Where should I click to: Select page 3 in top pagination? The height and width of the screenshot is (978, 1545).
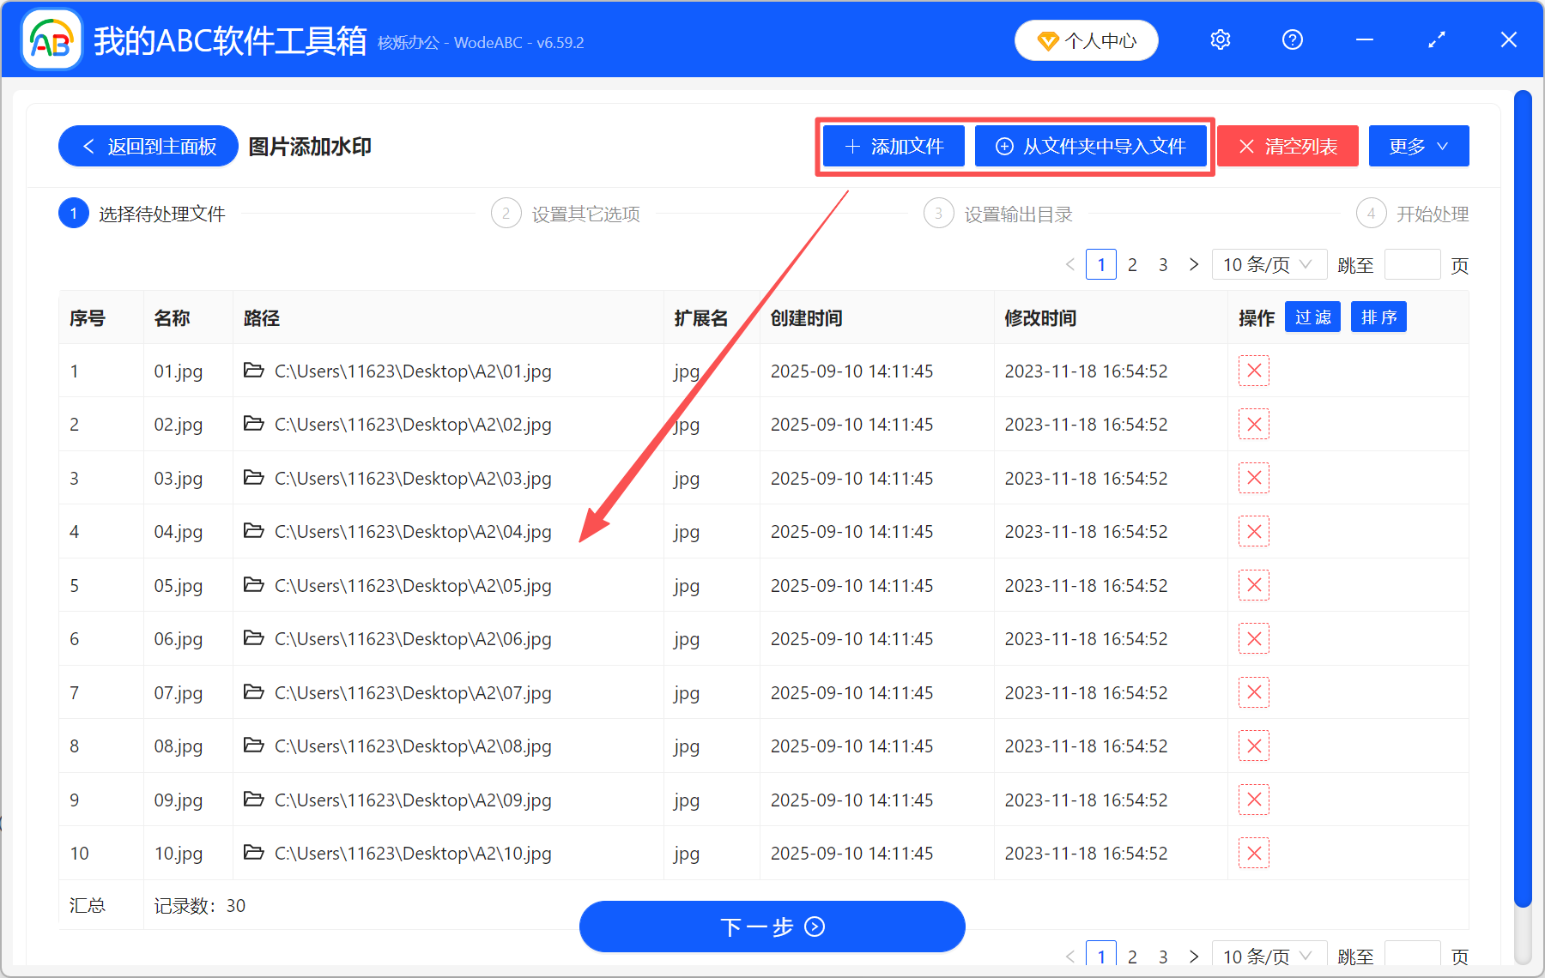tap(1163, 264)
